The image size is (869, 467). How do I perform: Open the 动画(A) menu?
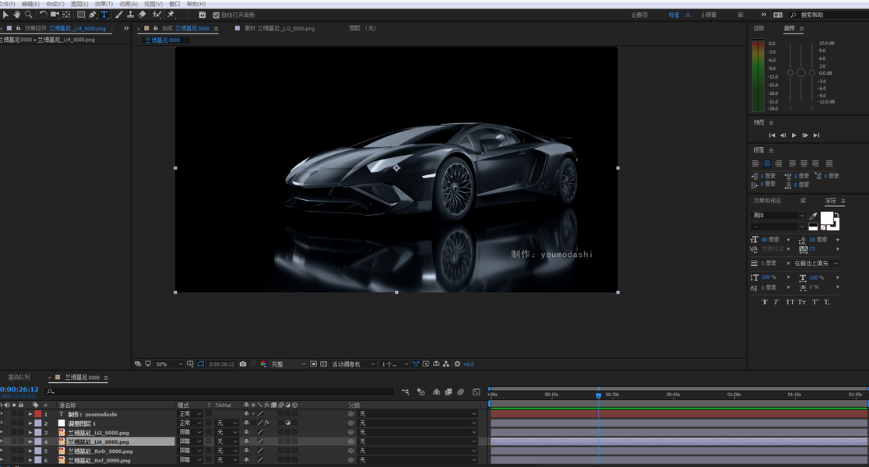pos(128,4)
